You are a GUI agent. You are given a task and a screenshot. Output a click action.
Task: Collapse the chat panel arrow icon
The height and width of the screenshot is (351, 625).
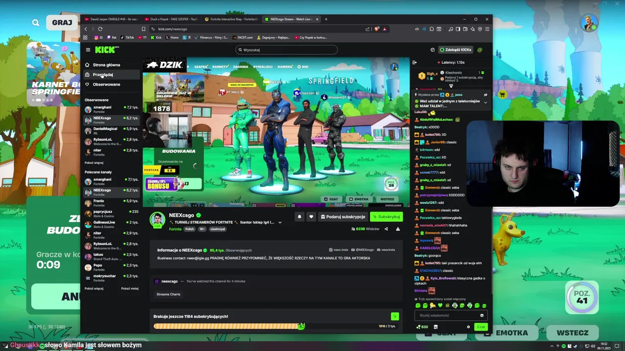(415, 62)
